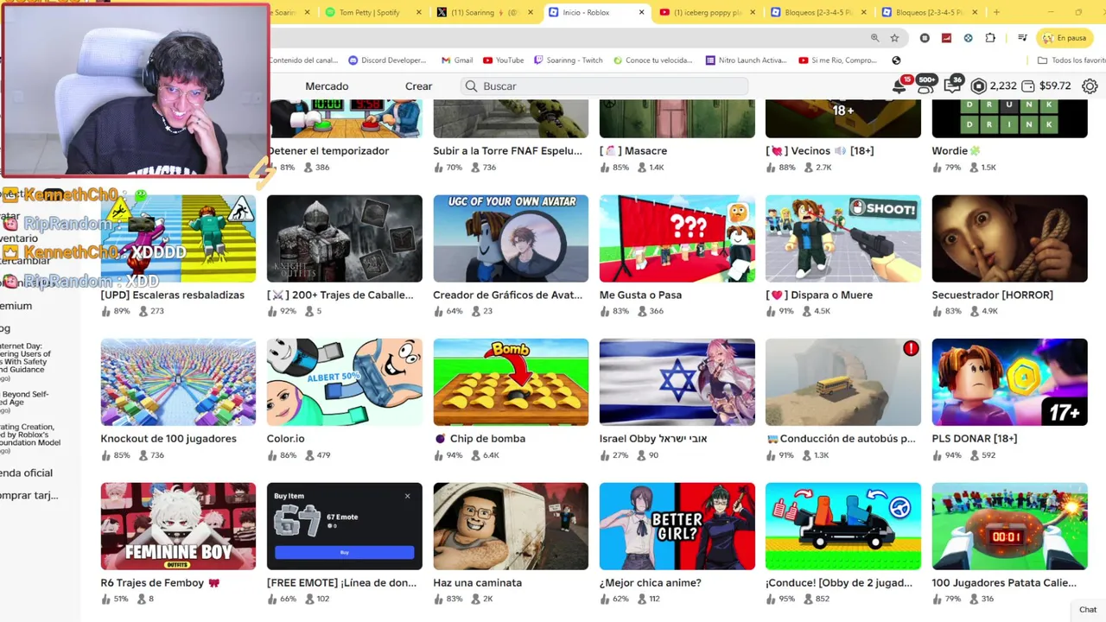Open the Masacre game title

pyautogui.click(x=633, y=151)
